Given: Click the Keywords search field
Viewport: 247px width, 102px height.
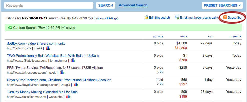Looking at the screenshot, I should (x=49, y=6).
